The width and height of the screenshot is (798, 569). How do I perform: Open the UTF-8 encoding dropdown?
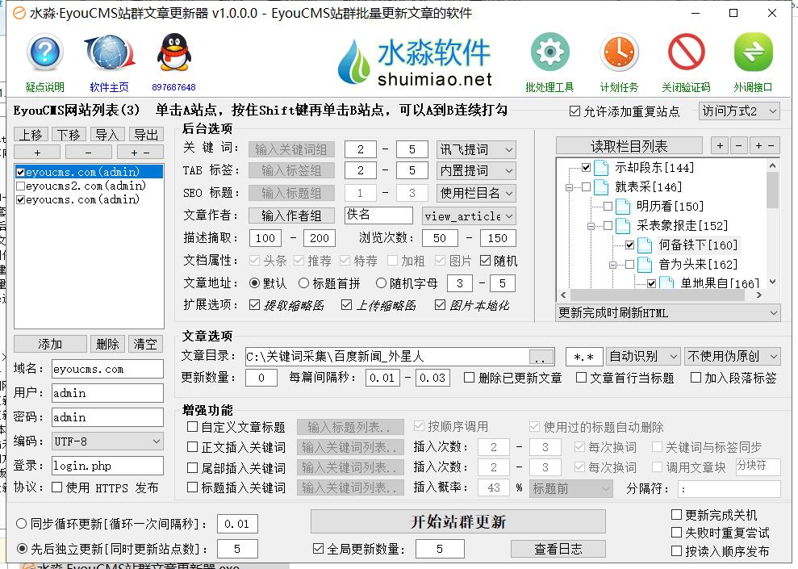point(107,439)
